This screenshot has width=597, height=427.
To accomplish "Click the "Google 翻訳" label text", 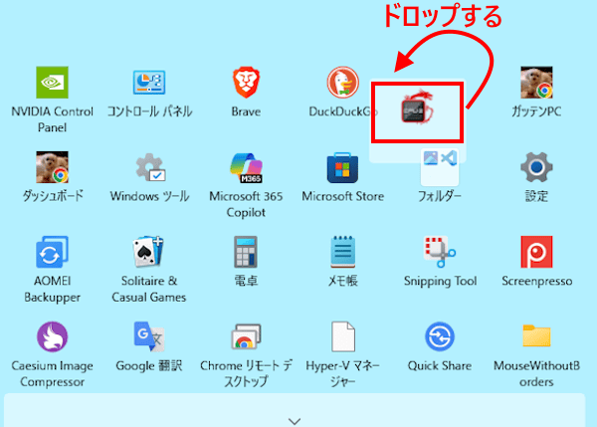I will pos(149,365).
